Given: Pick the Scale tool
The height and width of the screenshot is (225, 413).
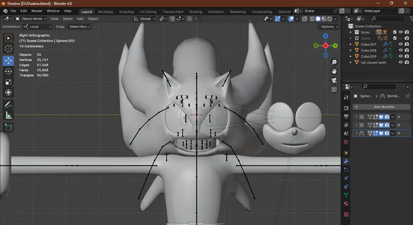Looking at the screenshot, I should (x=8, y=82).
